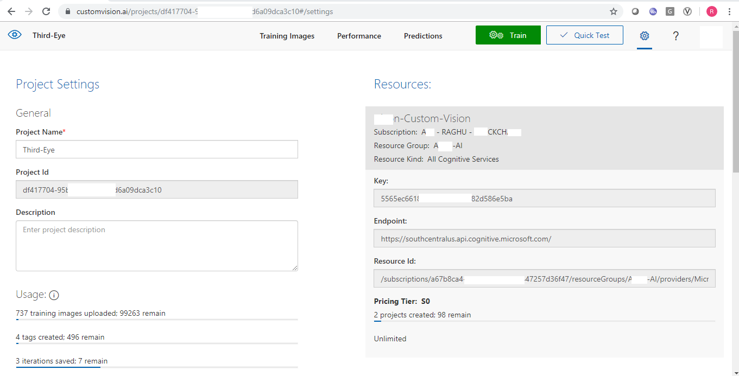Click the resource Key field
This screenshot has height=376, width=739.
pyautogui.click(x=544, y=199)
